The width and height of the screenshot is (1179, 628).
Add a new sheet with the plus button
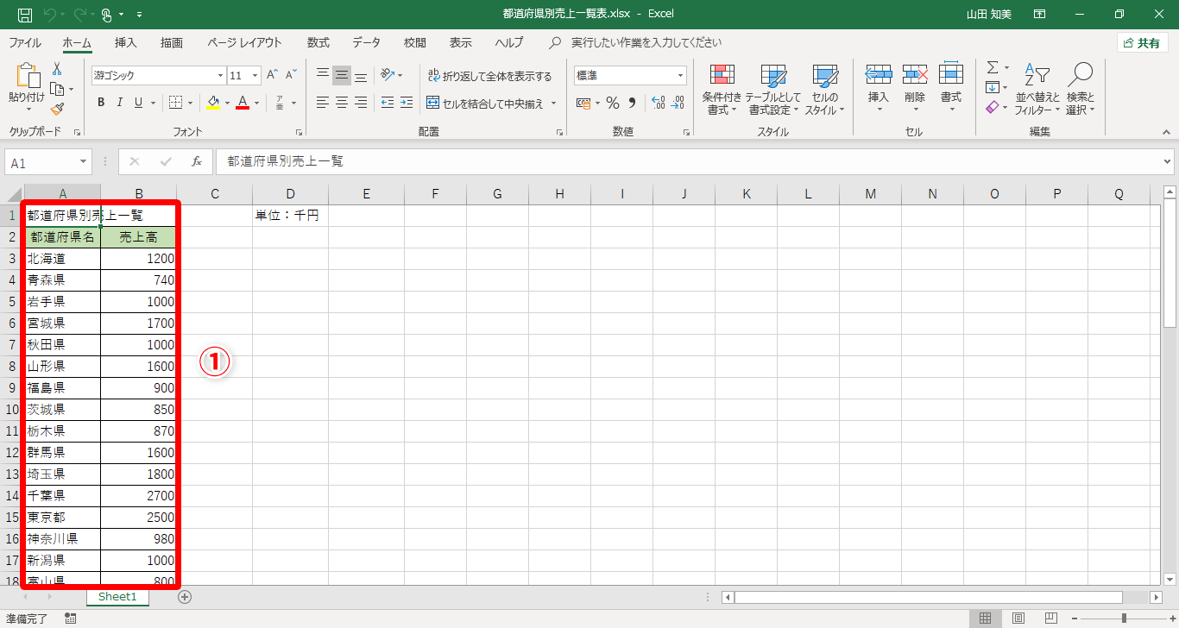185,596
